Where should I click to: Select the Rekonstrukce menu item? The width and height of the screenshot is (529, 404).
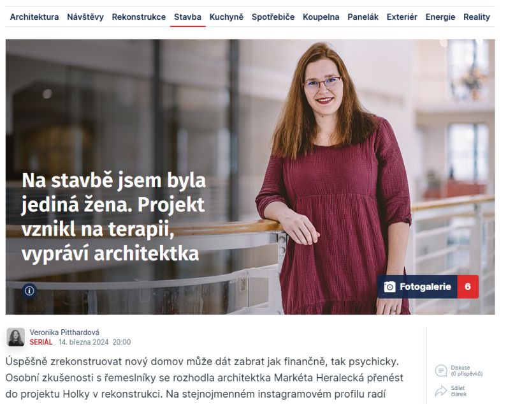(139, 17)
